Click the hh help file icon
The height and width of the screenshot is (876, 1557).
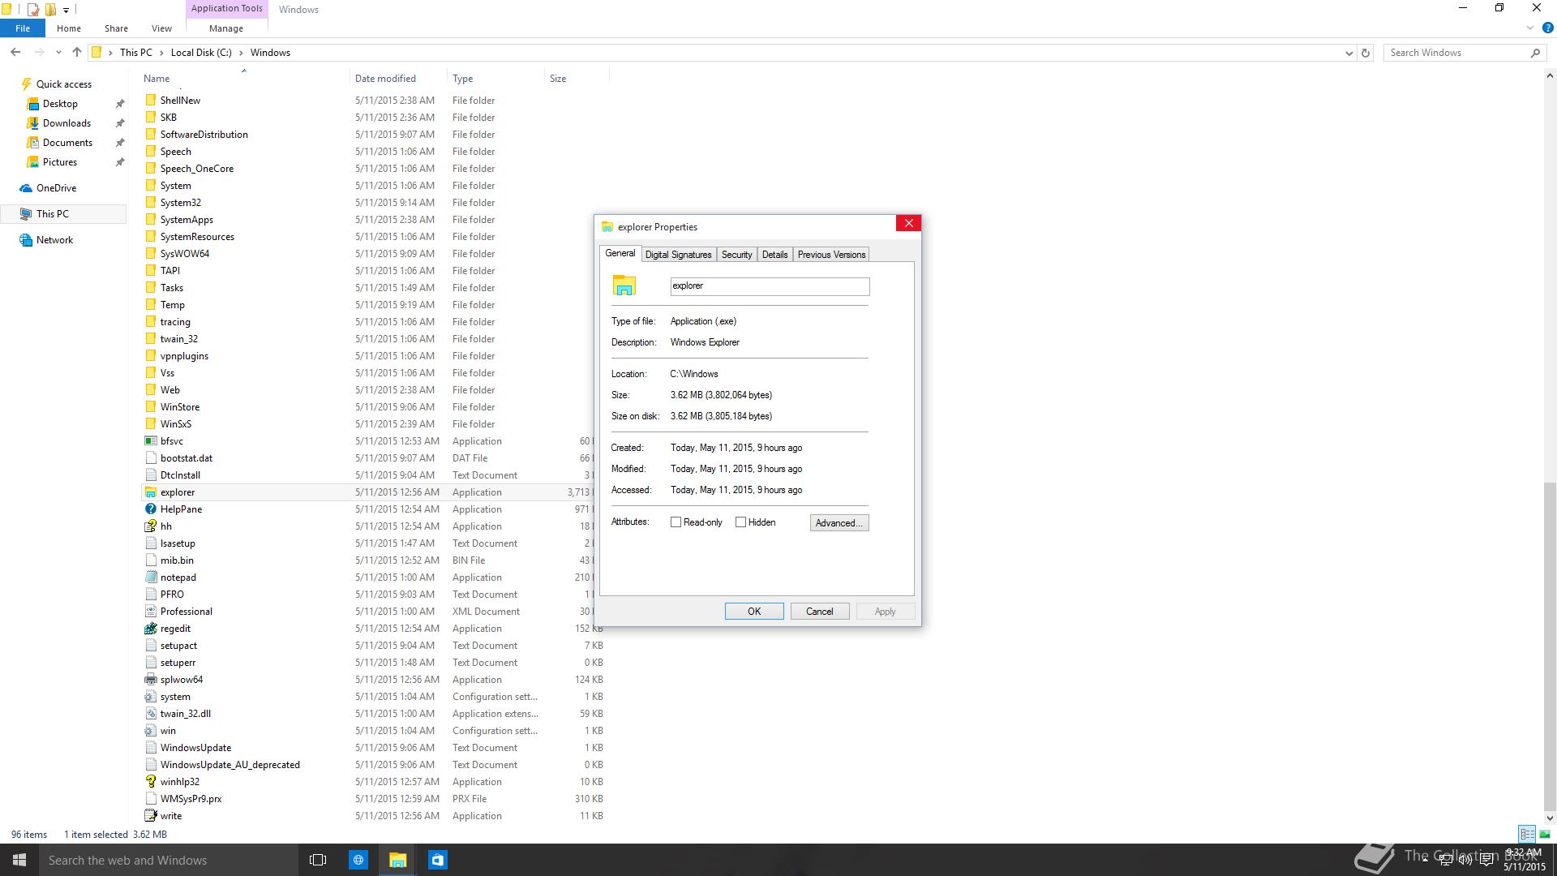[x=150, y=526]
